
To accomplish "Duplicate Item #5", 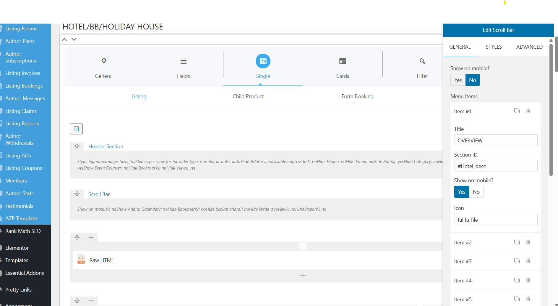I will (x=517, y=299).
